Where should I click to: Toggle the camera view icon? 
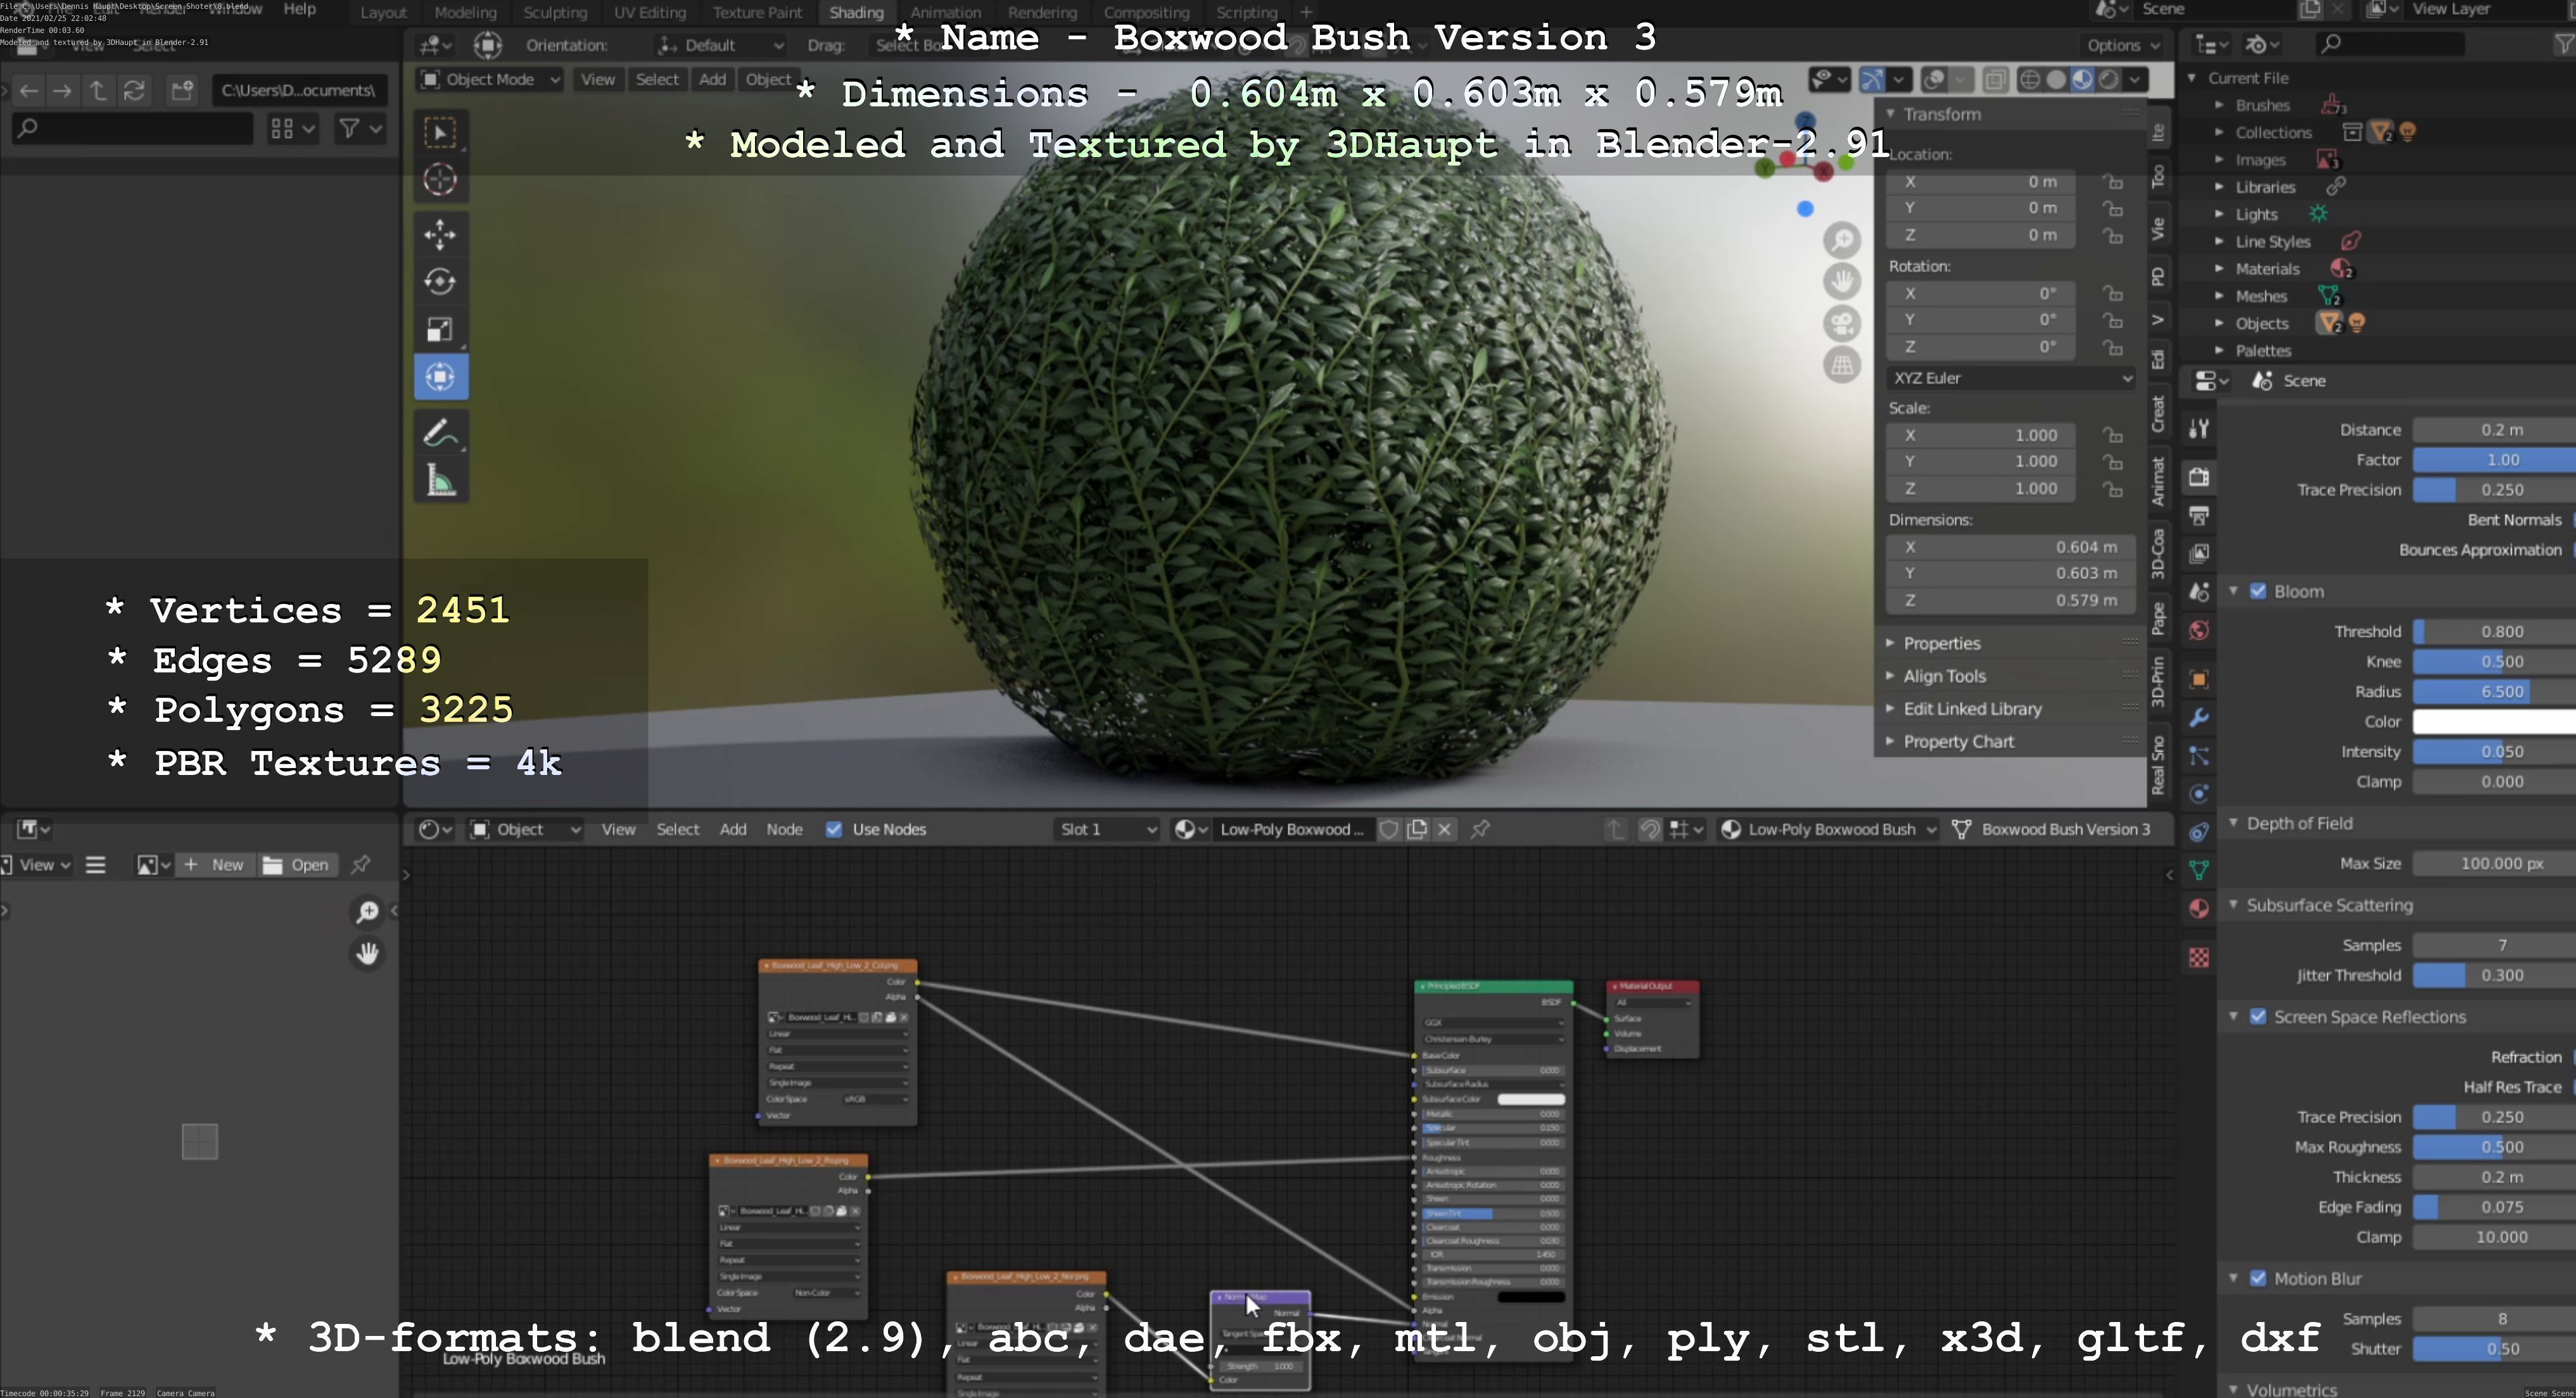1842,323
